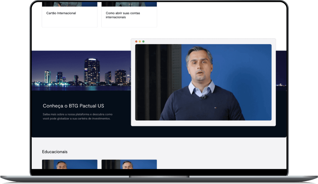The image size is (318, 184).
Task: Open the first Educacionais video thumbnail
Action: (x=69, y=164)
